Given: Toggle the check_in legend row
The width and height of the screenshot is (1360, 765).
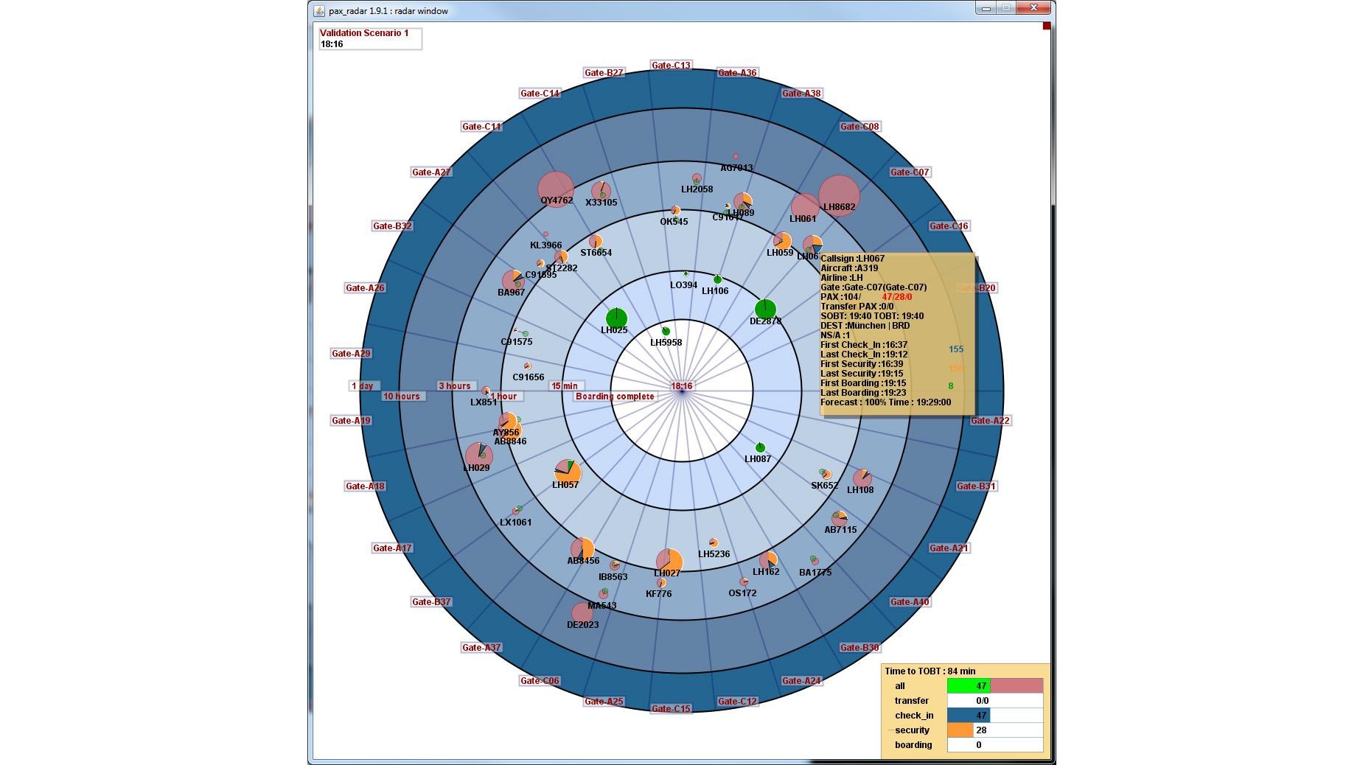Looking at the screenshot, I should [914, 715].
